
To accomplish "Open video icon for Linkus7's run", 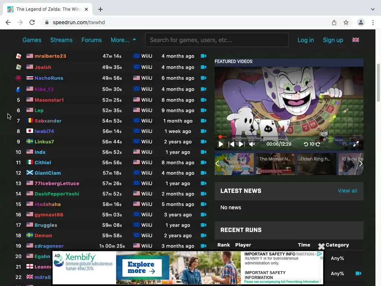I will pos(204,142).
